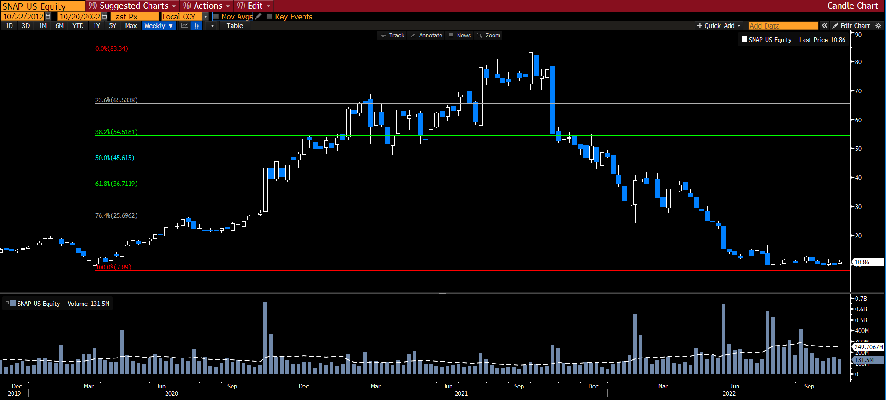Toggle the volume panel collapse icon
886x400 pixels.
(7, 303)
